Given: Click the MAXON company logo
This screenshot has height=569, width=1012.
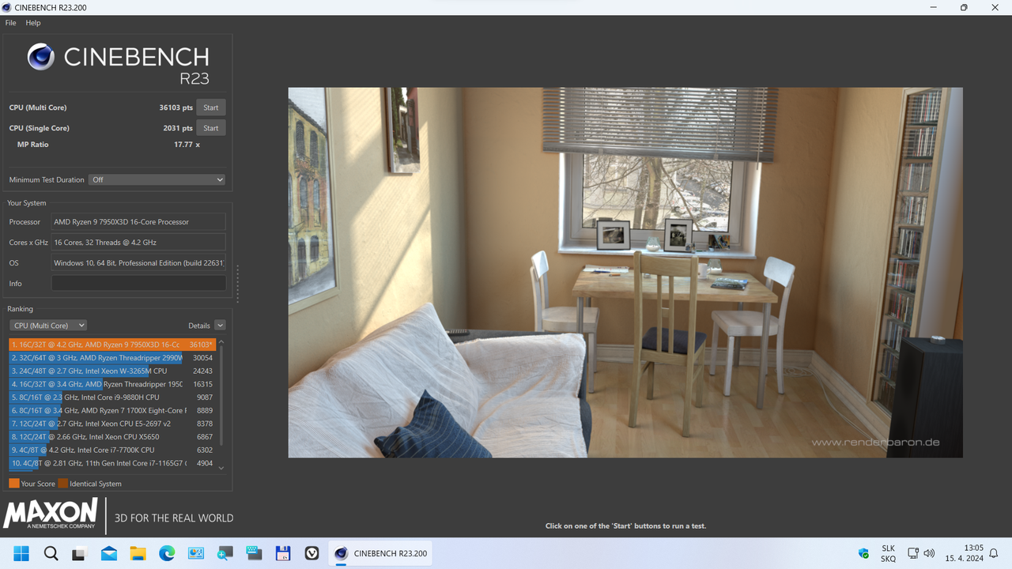Looking at the screenshot, I should coord(49,515).
